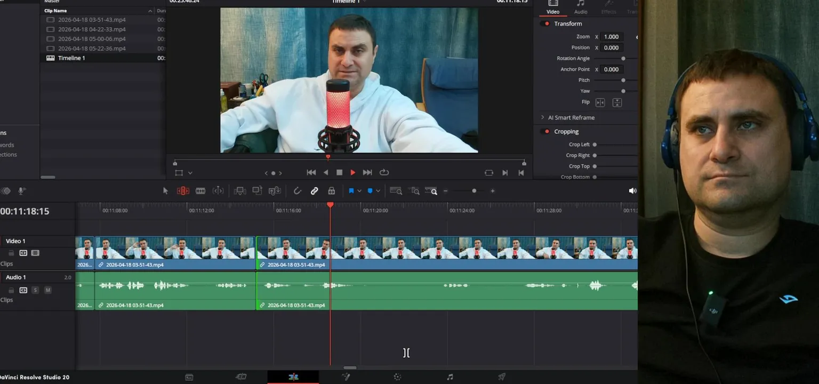Adjust the Pitch slider
This screenshot has height=384, width=819.
(623, 80)
